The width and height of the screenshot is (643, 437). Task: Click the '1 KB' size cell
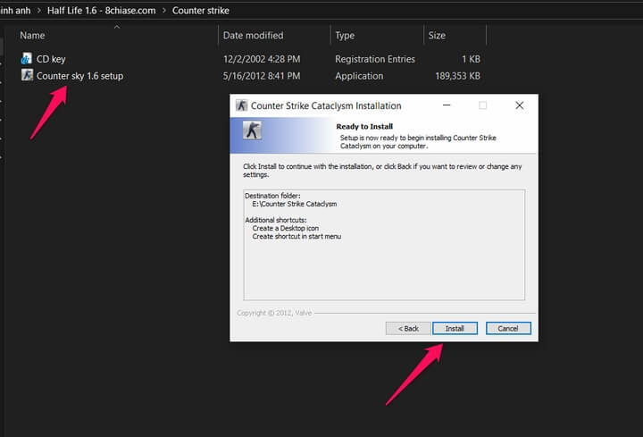(471, 59)
